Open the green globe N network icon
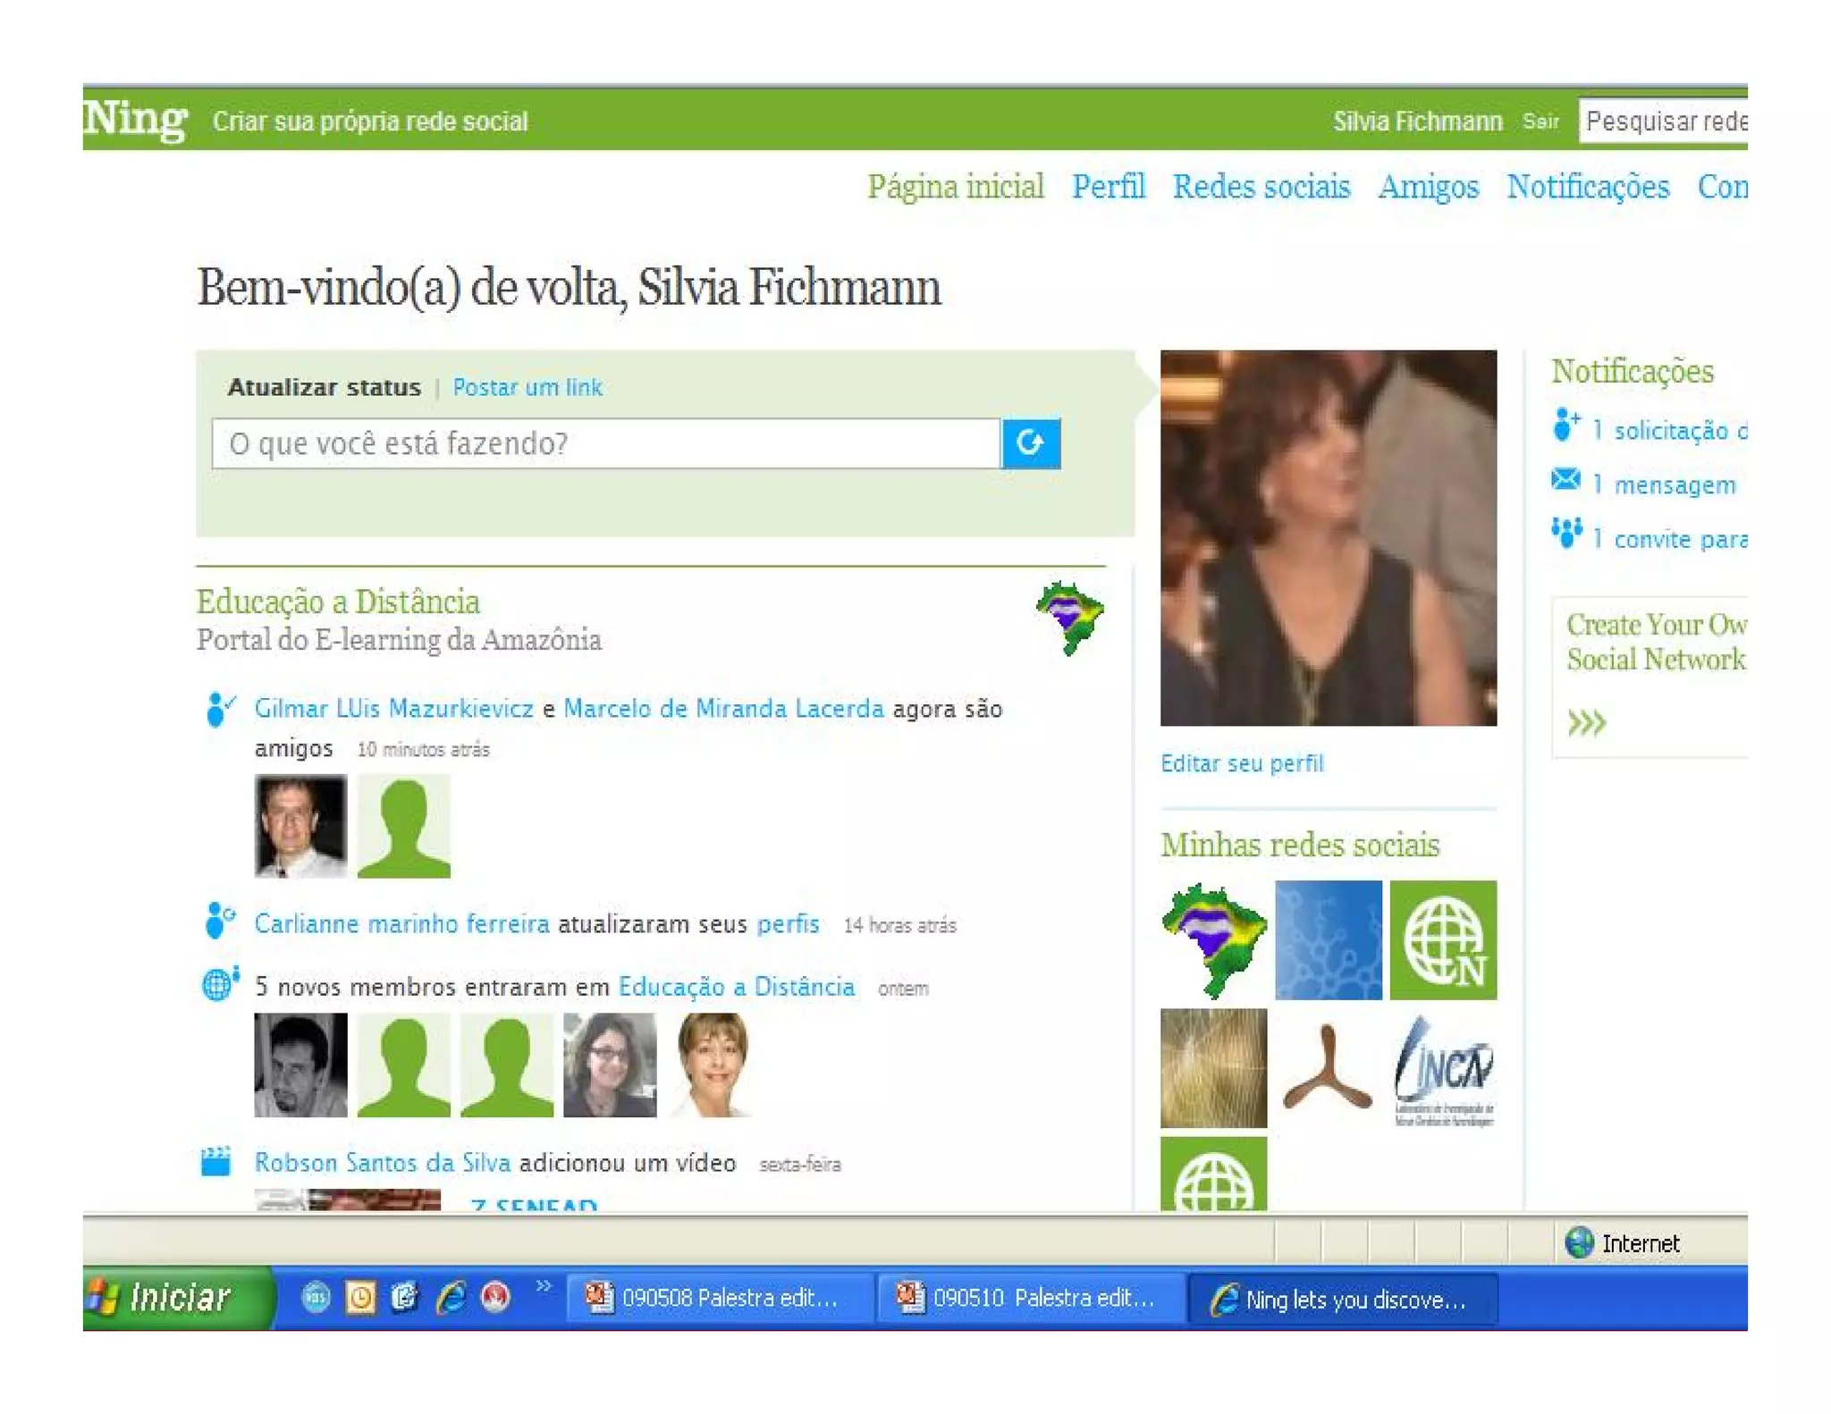 [1442, 938]
